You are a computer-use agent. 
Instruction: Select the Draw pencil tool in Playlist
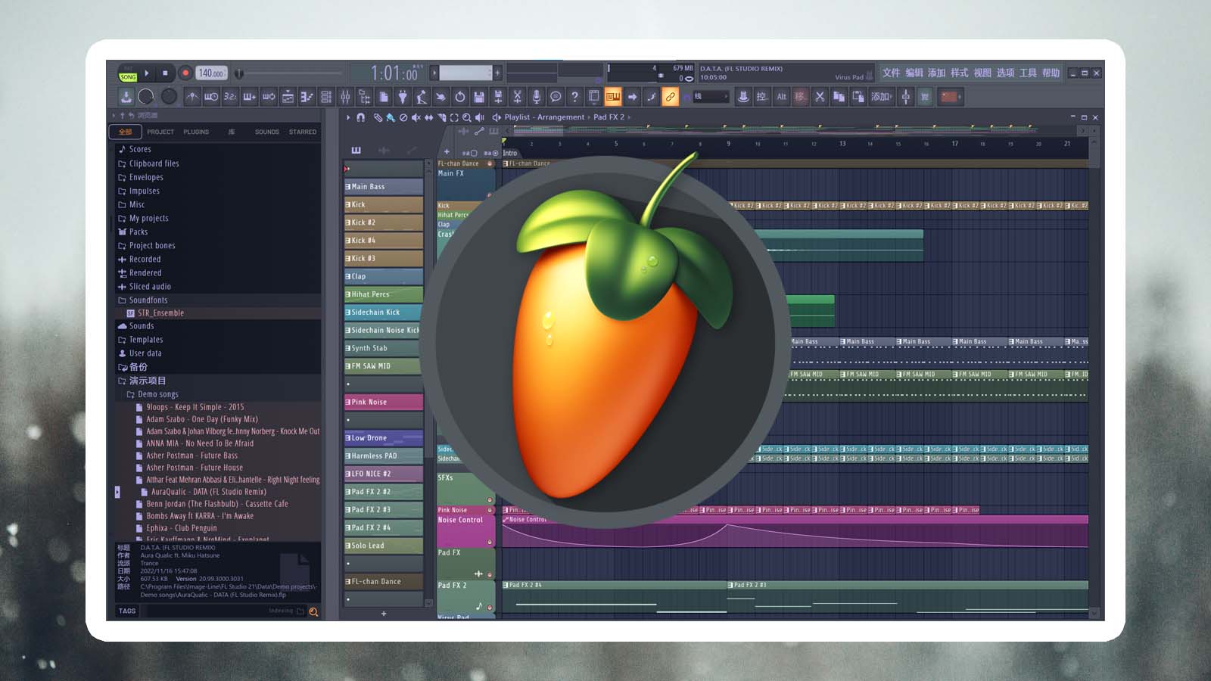pos(378,117)
